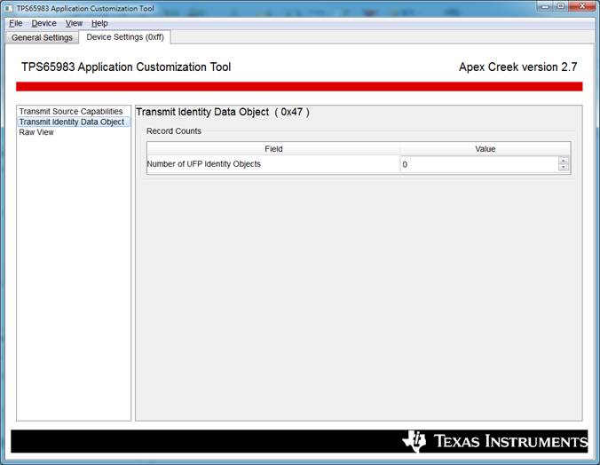Click the application icon in title bar

tap(8, 8)
